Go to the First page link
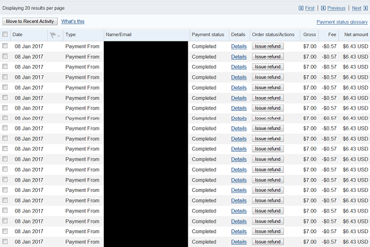This screenshot has width=370, height=247. coord(309,8)
